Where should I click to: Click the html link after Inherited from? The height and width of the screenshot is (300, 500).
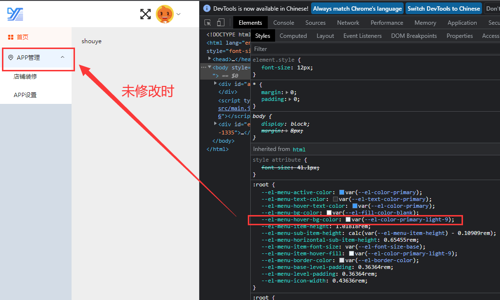[x=299, y=150]
